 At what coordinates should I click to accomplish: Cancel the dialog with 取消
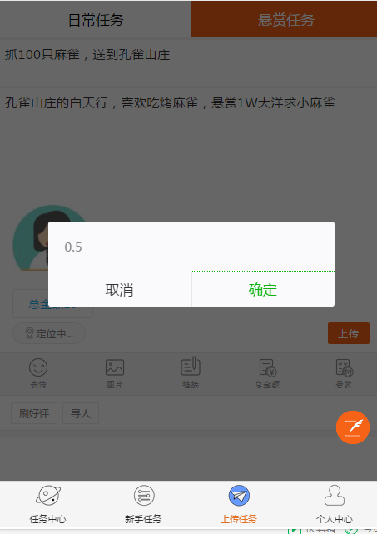pyautogui.click(x=120, y=289)
